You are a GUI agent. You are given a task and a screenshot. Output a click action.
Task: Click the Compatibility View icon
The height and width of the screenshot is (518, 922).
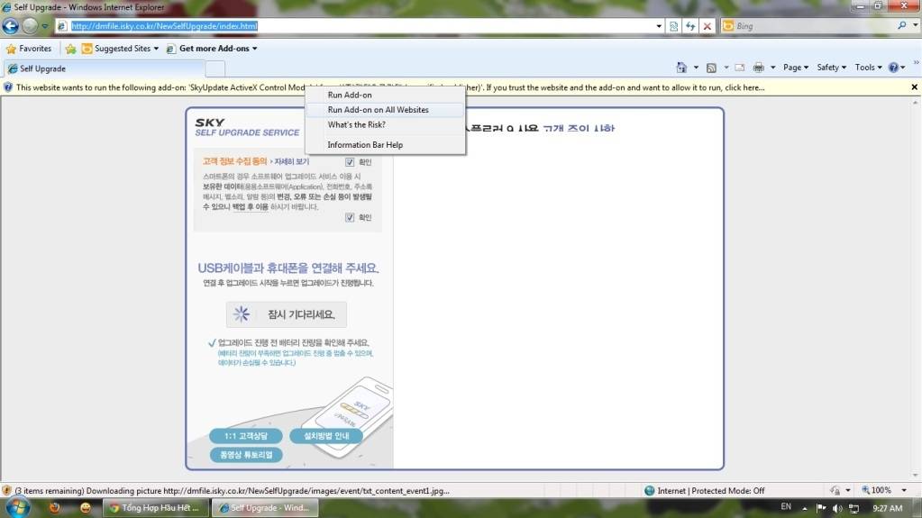(x=674, y=26)
